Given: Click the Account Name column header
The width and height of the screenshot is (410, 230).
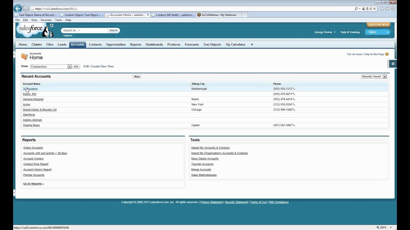Looking at the screenshot, I should pyautogui.click(x=32, y=84).
